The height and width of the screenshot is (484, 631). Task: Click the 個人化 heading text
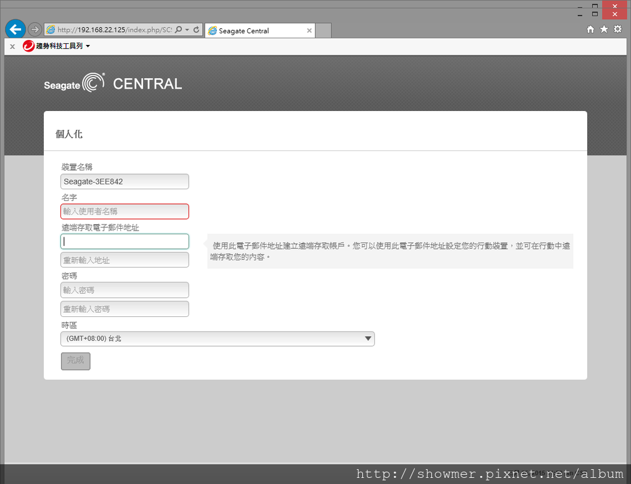(x=69, y=134)
